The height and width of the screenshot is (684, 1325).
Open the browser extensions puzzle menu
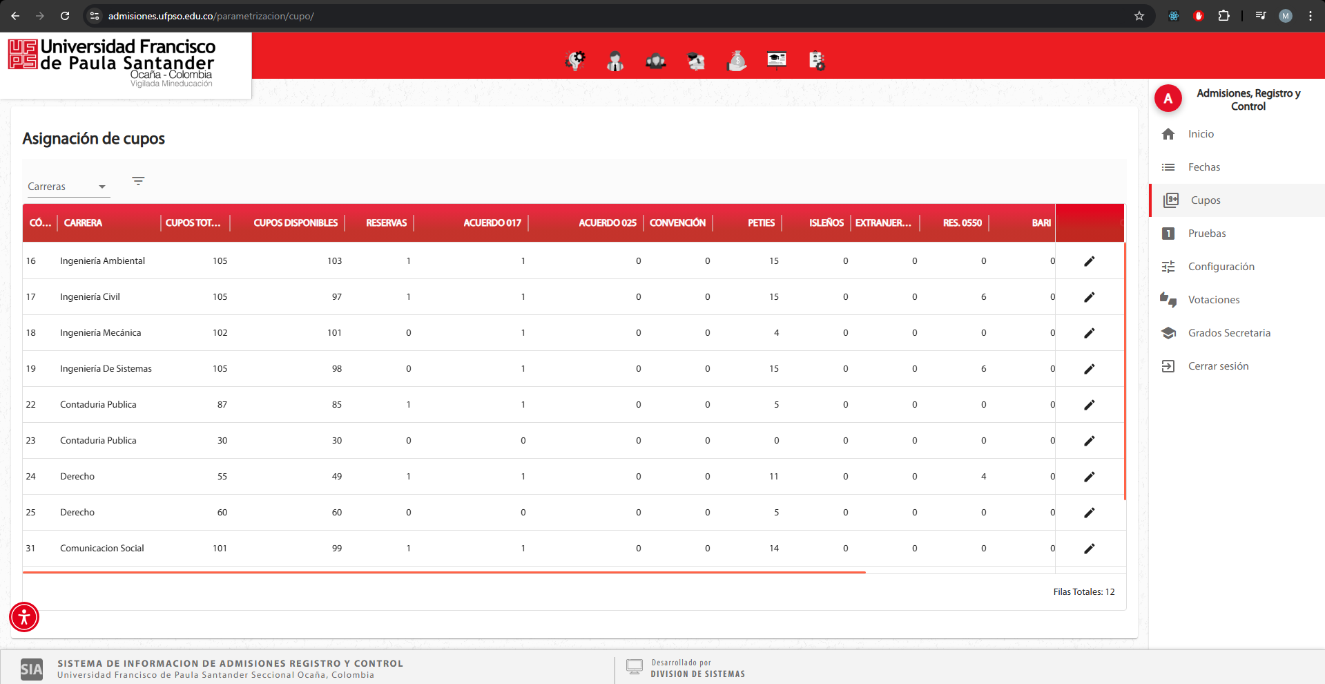[1224, 16]
